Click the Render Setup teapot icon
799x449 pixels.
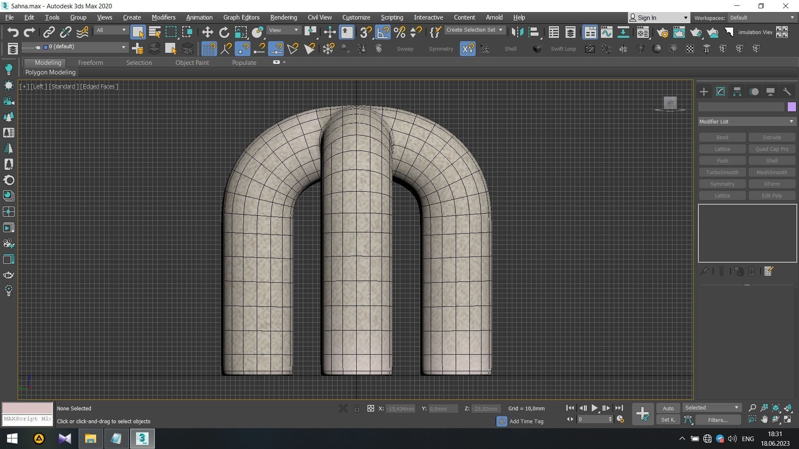[x=663, y=32]
